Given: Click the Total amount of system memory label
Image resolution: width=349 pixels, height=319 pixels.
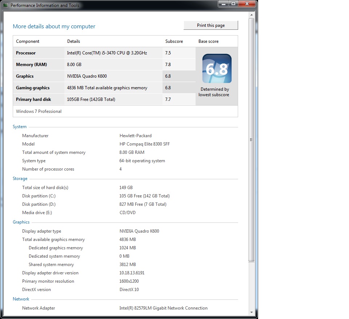Looking at the screenshot, I should [54, 152].
